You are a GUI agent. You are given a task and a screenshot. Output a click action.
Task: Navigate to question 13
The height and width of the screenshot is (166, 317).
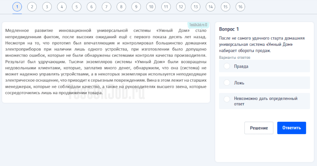tap(196, 7)
